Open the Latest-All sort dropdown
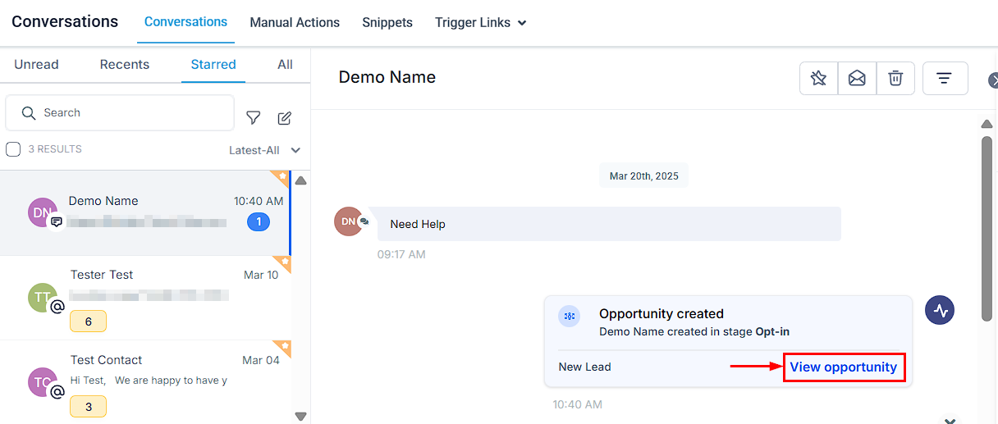This screenshot has width=998, height=424. pos(264,150)
